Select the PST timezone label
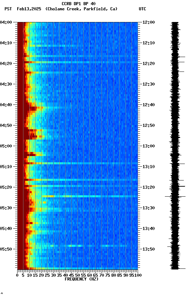Image resolution: width=190 pixels, height=297 pixels. [x=8, y=9]
